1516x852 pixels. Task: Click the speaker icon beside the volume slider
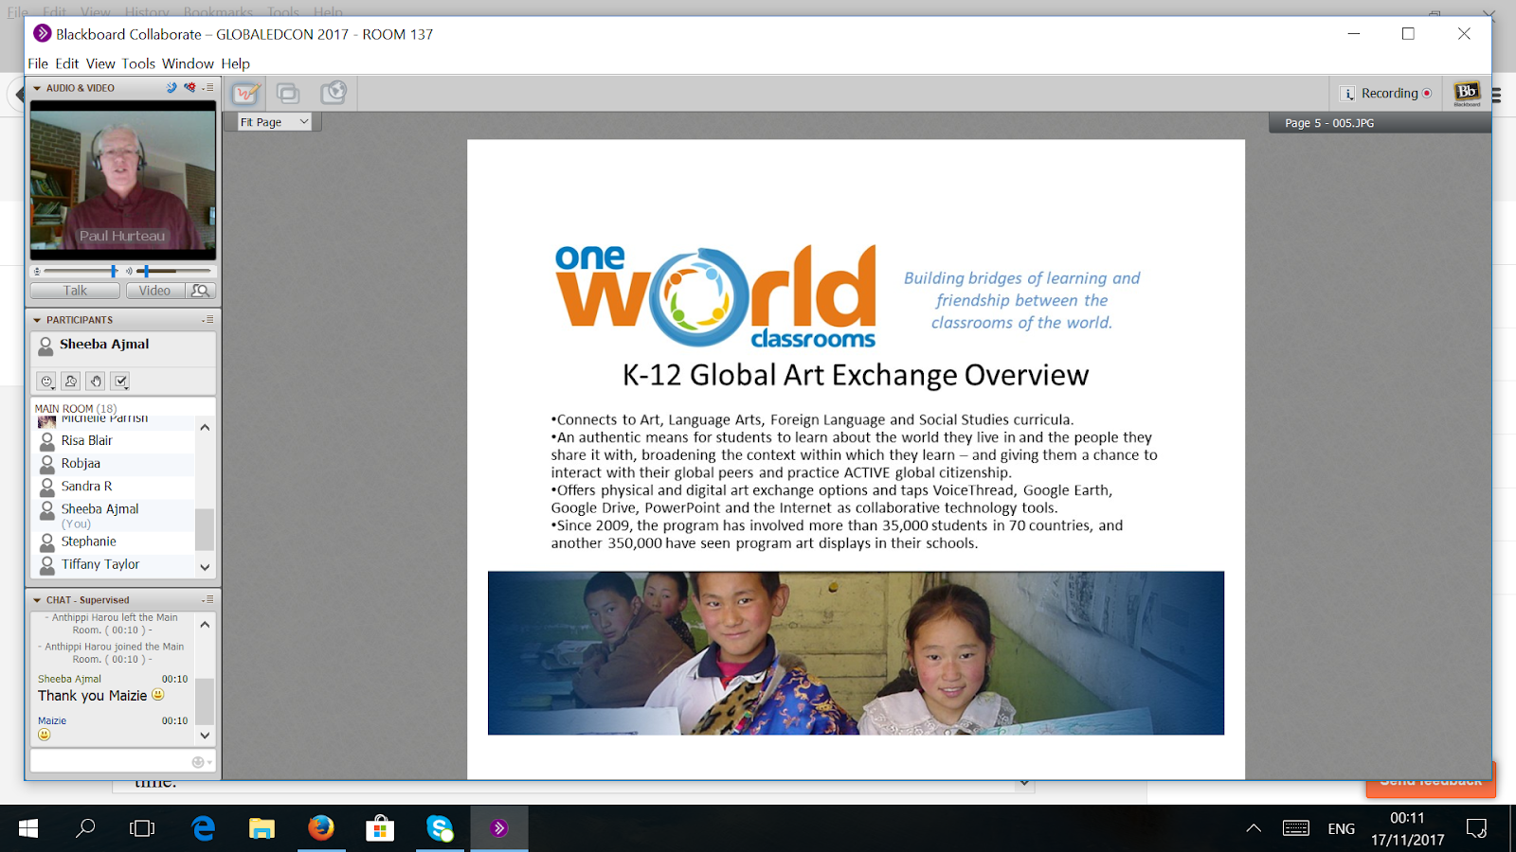[x=129, y=272]
